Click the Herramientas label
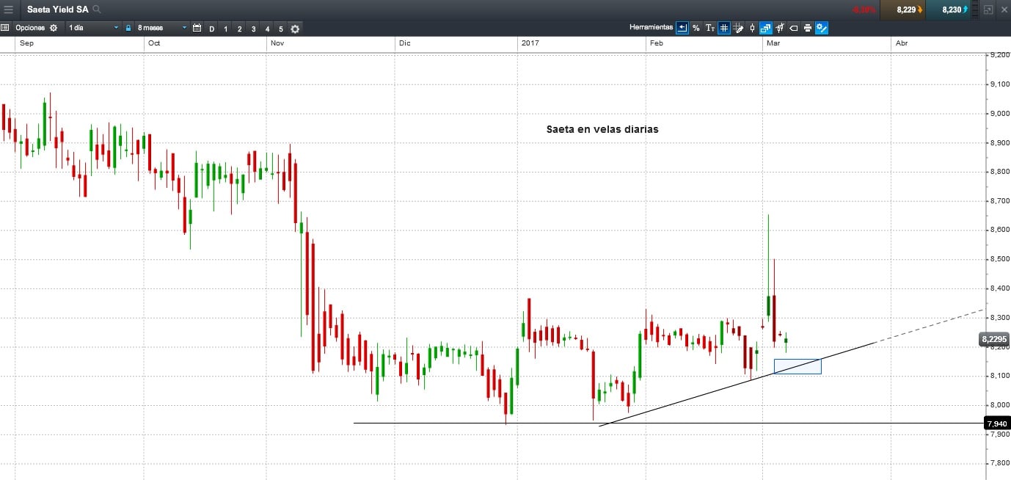The width and height of the screenshot is (1011, 480). pos(651,27)
